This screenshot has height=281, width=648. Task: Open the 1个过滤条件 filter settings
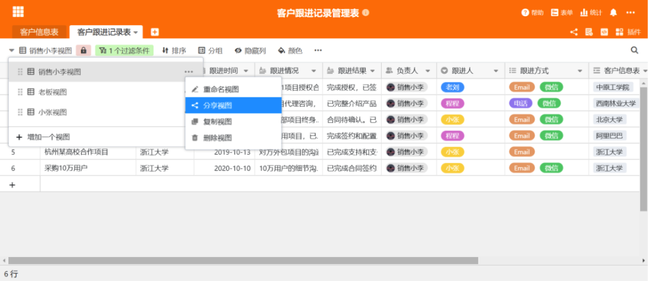click(x=124, y=50)
